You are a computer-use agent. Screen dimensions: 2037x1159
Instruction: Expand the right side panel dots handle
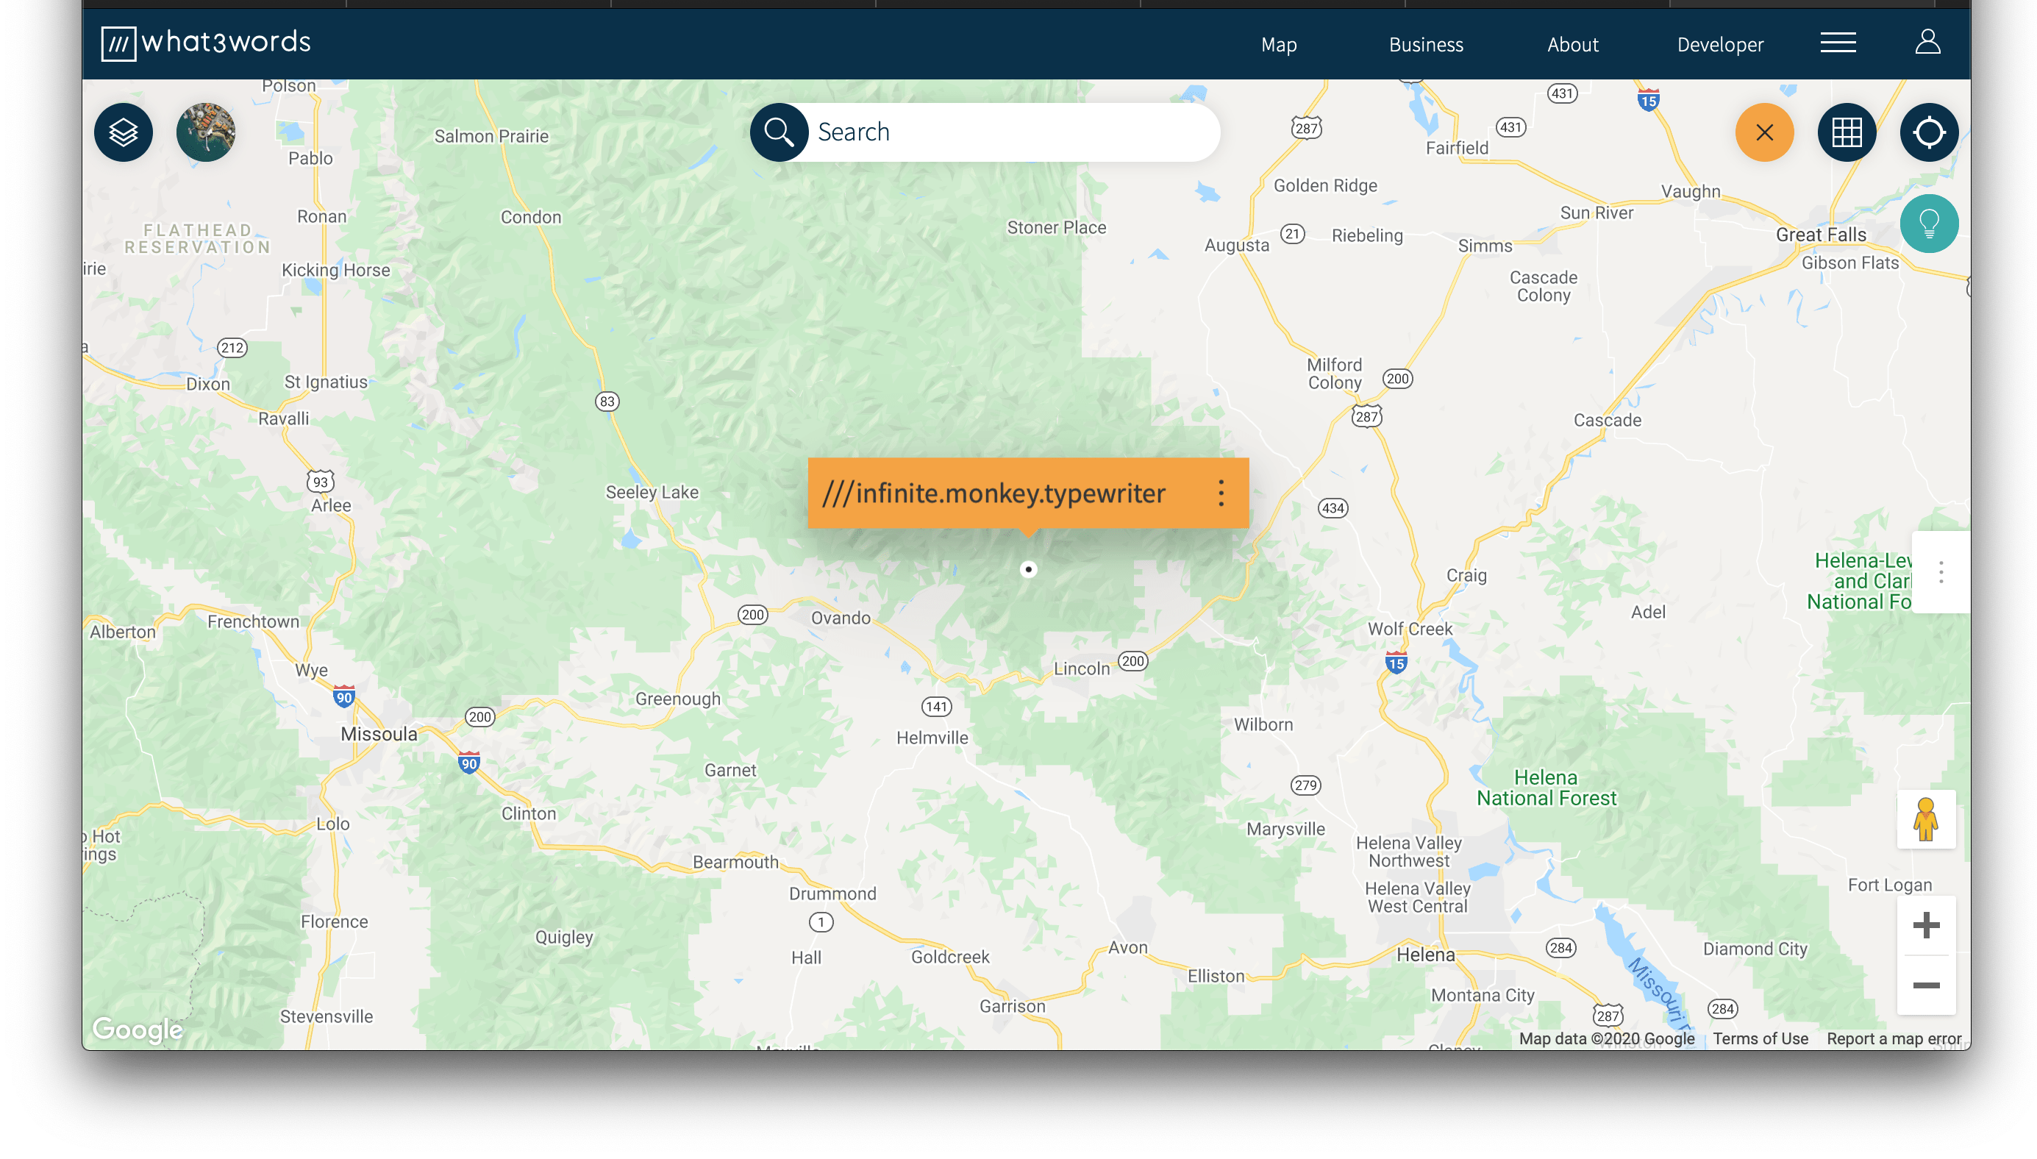click(x=1941, y=572)
